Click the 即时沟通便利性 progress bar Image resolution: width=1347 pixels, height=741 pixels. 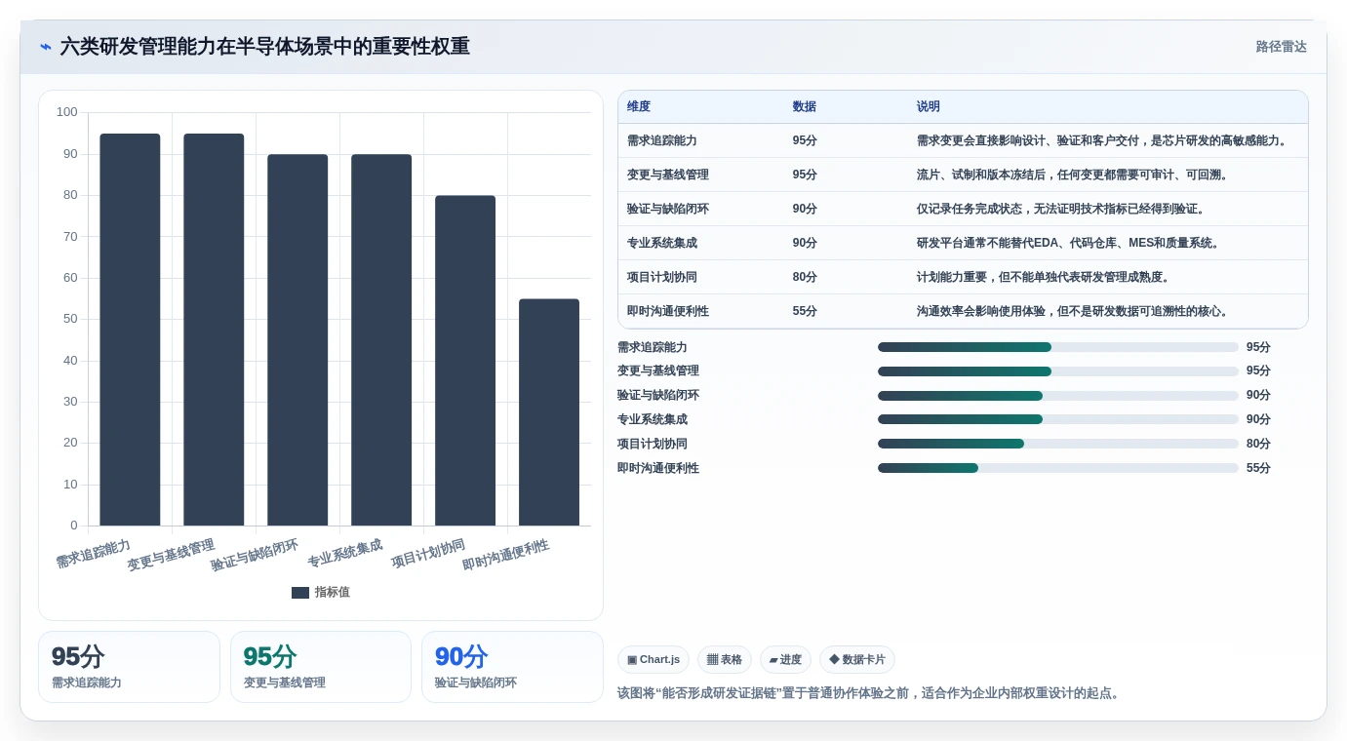(x=1058, y=468)
